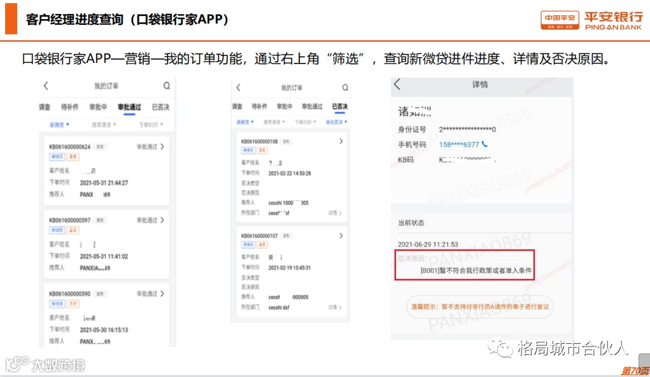The height and width of the screenshot is (377, 650).
Task: Tap blue 新微贷 tag on order KB061600000108
Action: [x=248, y=150]
